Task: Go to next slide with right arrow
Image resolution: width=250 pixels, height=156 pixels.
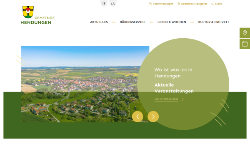Action: [153, 116]
